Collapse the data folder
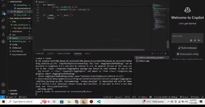 11,22
